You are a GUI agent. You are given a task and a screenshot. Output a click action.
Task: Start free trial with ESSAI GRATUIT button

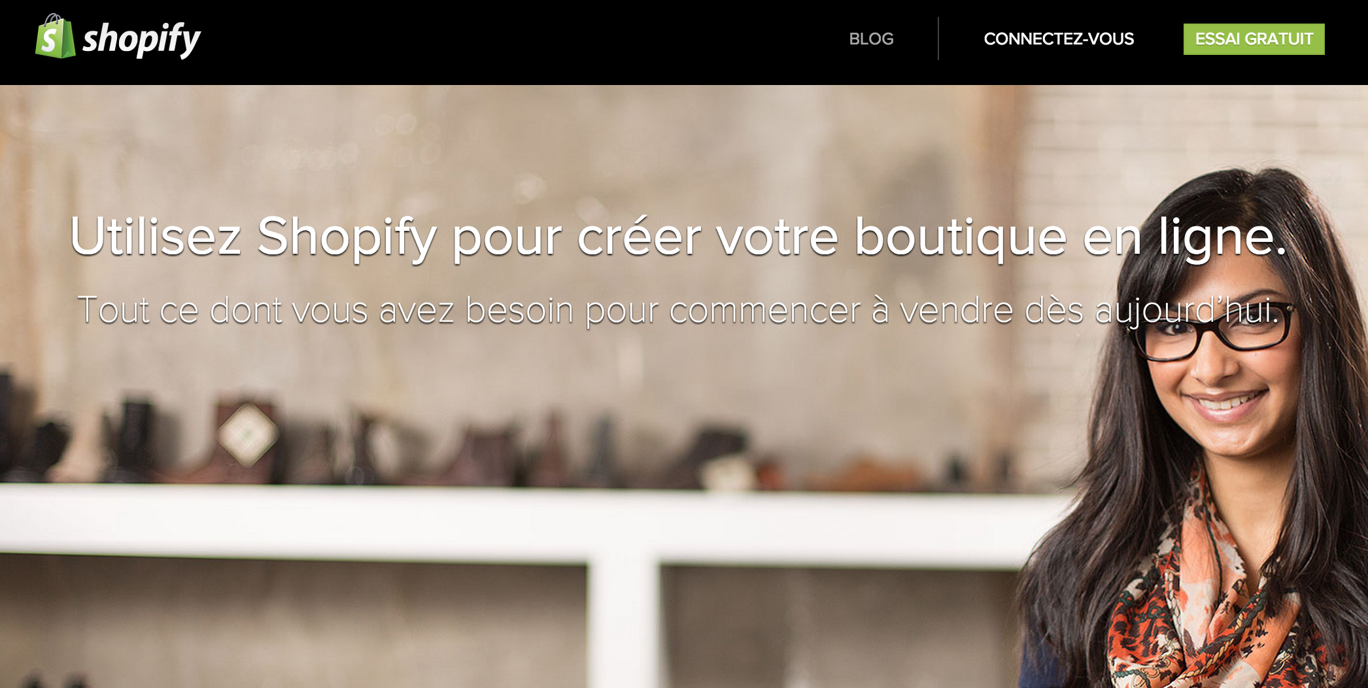(x=1254, y=39)
